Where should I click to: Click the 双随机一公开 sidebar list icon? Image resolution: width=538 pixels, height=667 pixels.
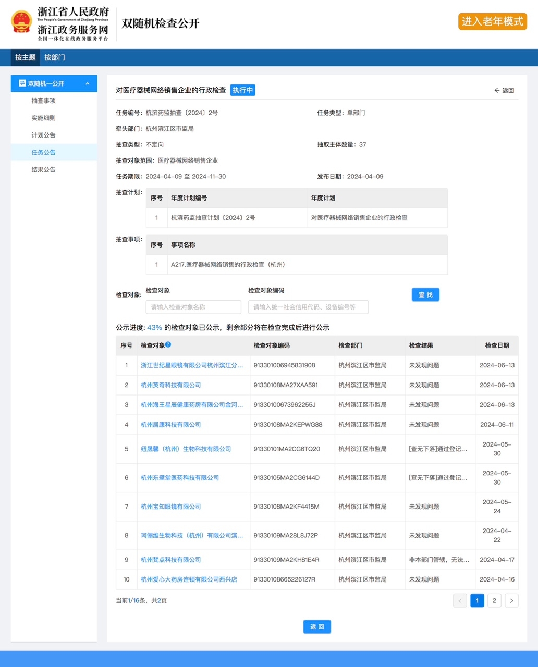coord(22,83)
